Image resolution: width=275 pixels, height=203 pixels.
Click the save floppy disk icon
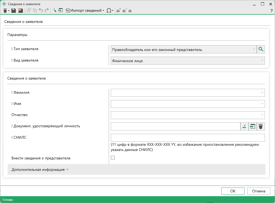tap(14, 11)
